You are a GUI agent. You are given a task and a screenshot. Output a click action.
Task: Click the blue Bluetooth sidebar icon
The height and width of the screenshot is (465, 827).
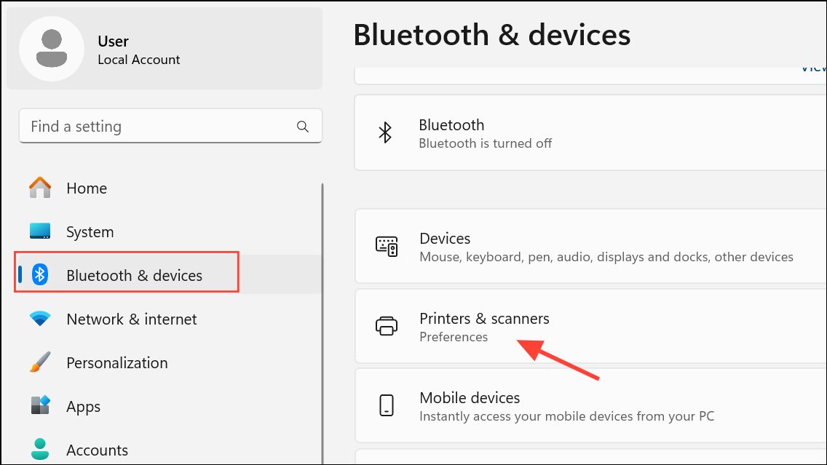(40, 274)
